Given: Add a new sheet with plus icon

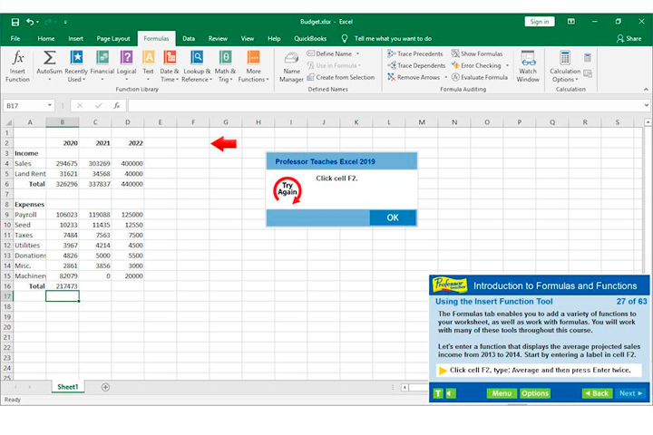Looking at the screenshot, I should [105, 387].
